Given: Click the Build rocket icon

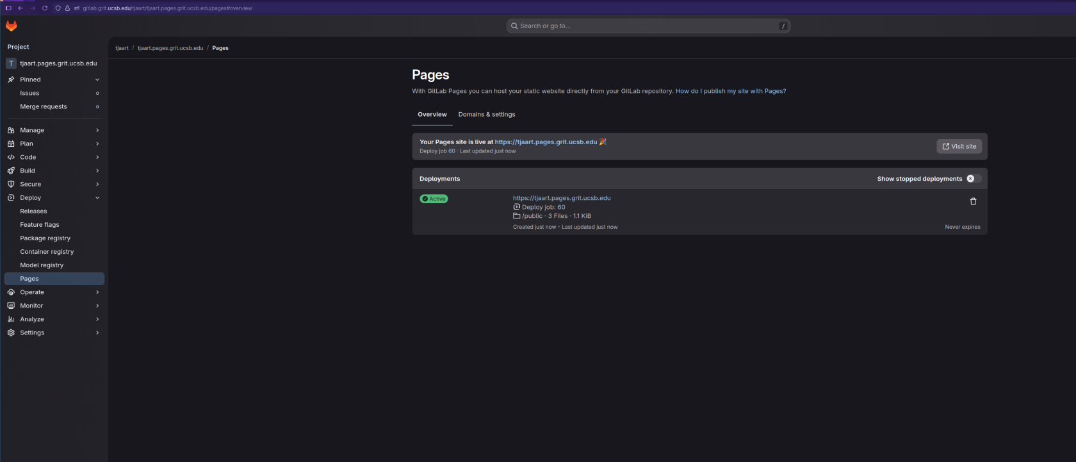Looking at the screenshot, I should [11, 170].
